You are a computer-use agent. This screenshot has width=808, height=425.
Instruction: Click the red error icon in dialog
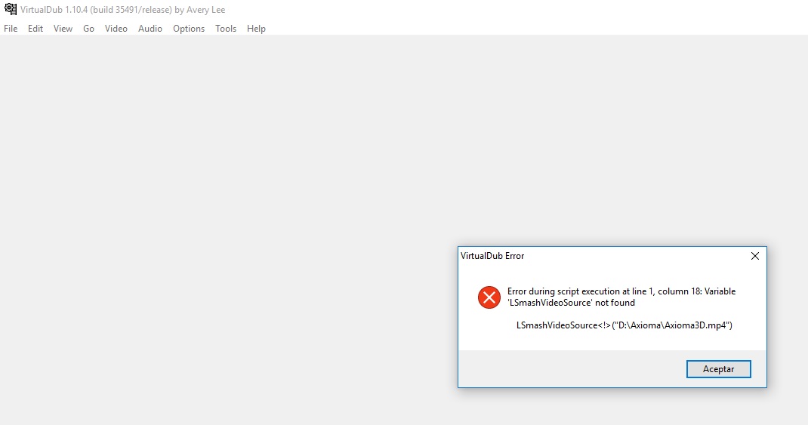[489, 297]
